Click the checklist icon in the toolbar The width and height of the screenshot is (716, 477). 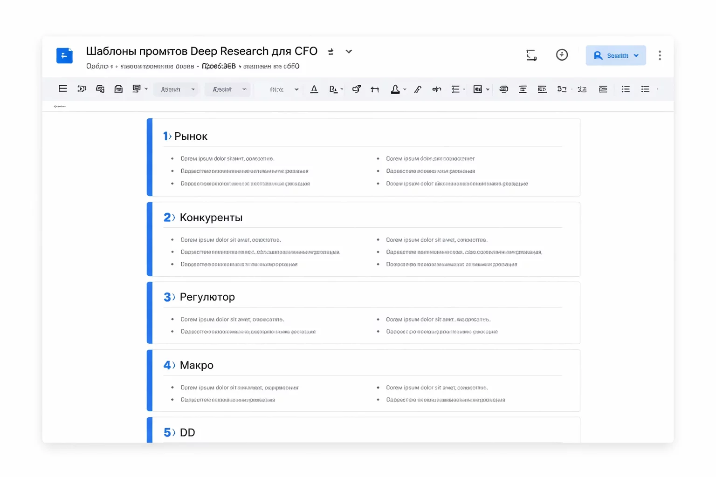tap(582, 89)
